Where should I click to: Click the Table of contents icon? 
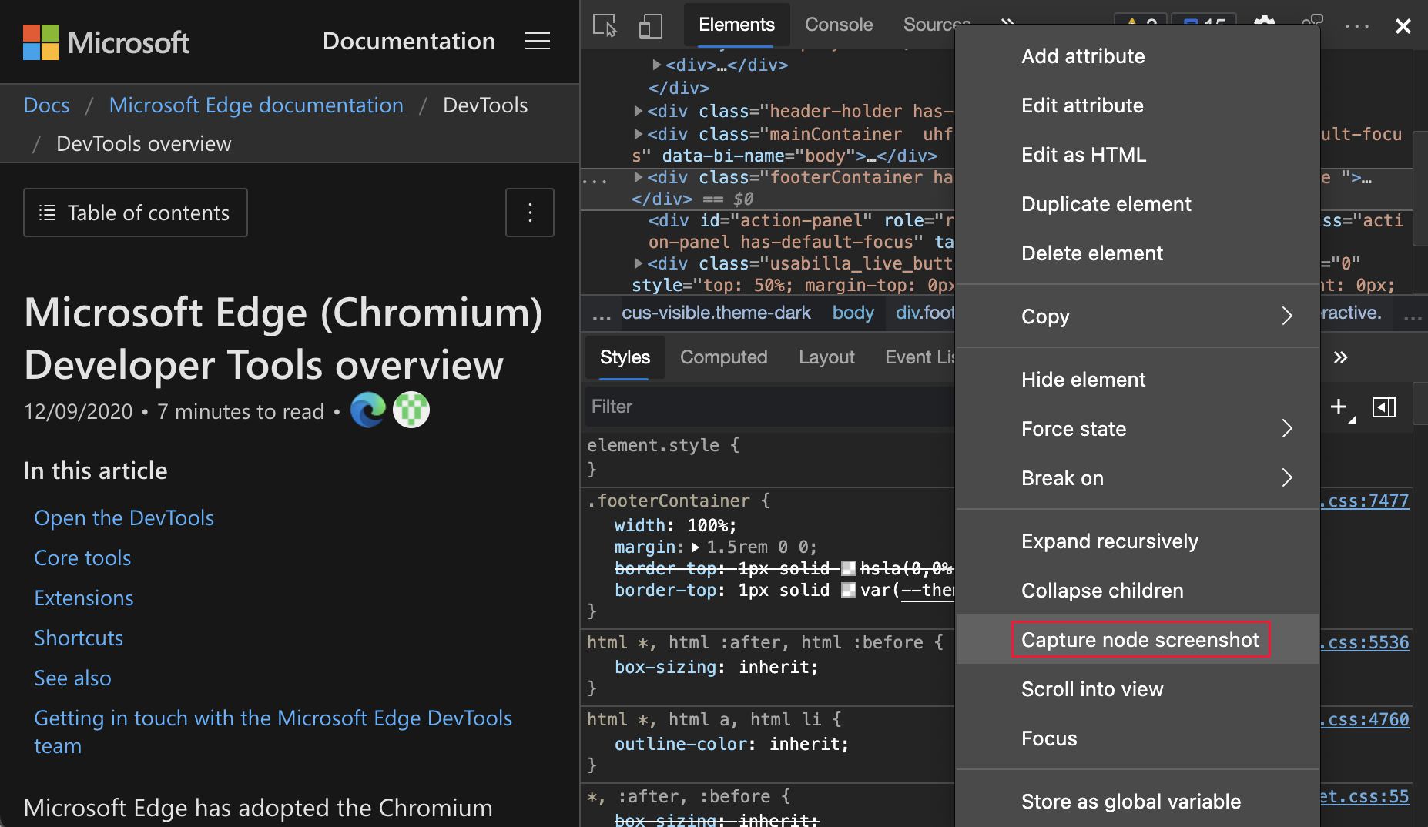click(48, 213)
